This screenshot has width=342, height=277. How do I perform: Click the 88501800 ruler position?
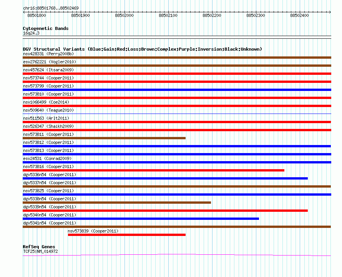(x=37, y=15)
